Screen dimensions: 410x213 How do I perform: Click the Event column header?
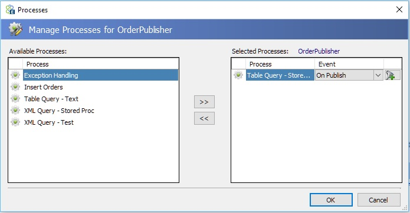coord(349,64)
